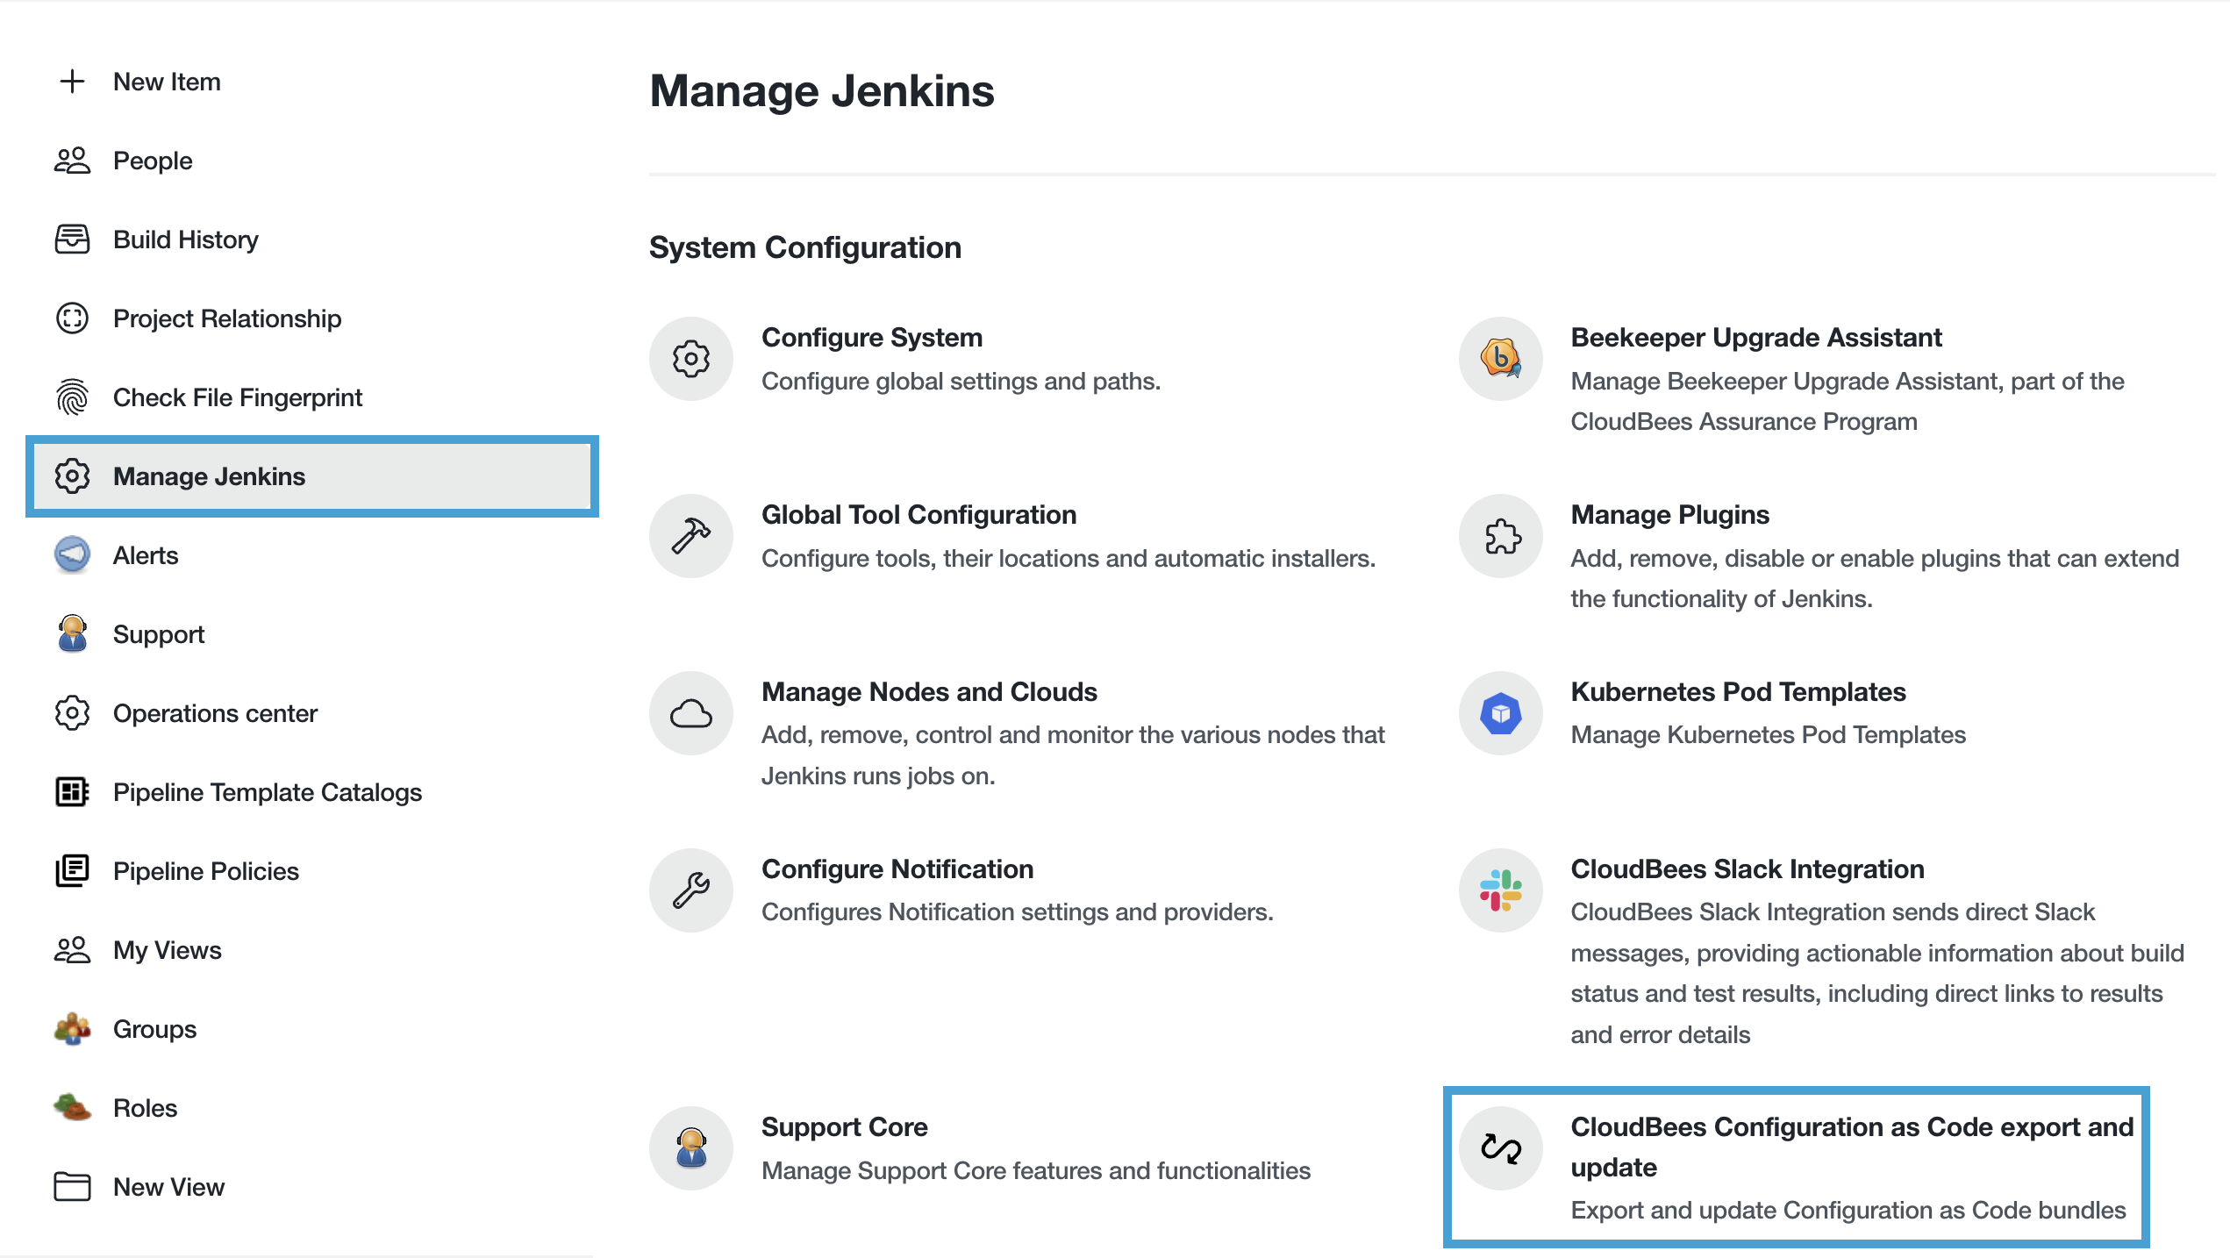The image size is (2230, 1258).
Task: Open Pipeline Template Catalogs
Action: (267, 791)
